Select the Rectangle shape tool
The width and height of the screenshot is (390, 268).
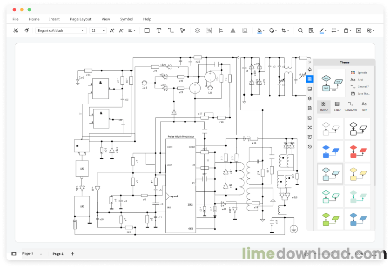[147, 31]
